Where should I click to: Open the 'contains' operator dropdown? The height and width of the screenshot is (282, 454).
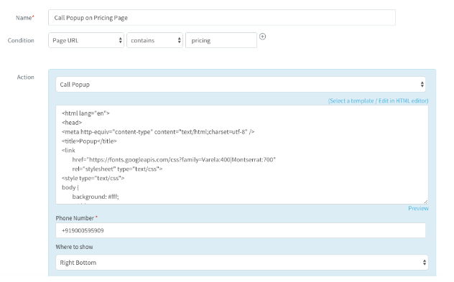click(154, 40)
